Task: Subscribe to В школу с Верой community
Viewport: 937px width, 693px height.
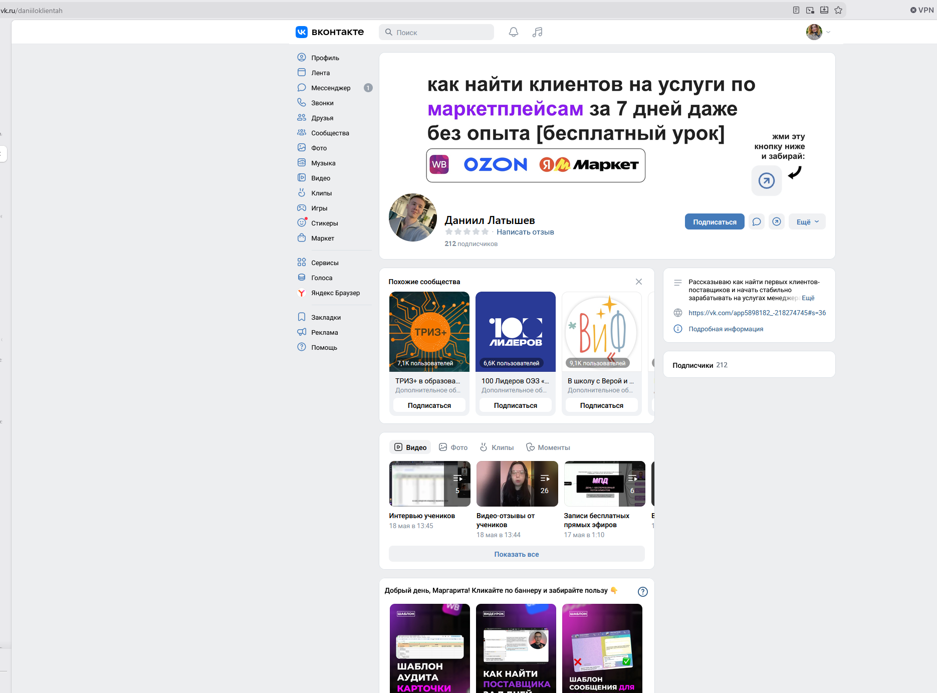Action: (602, 405)
